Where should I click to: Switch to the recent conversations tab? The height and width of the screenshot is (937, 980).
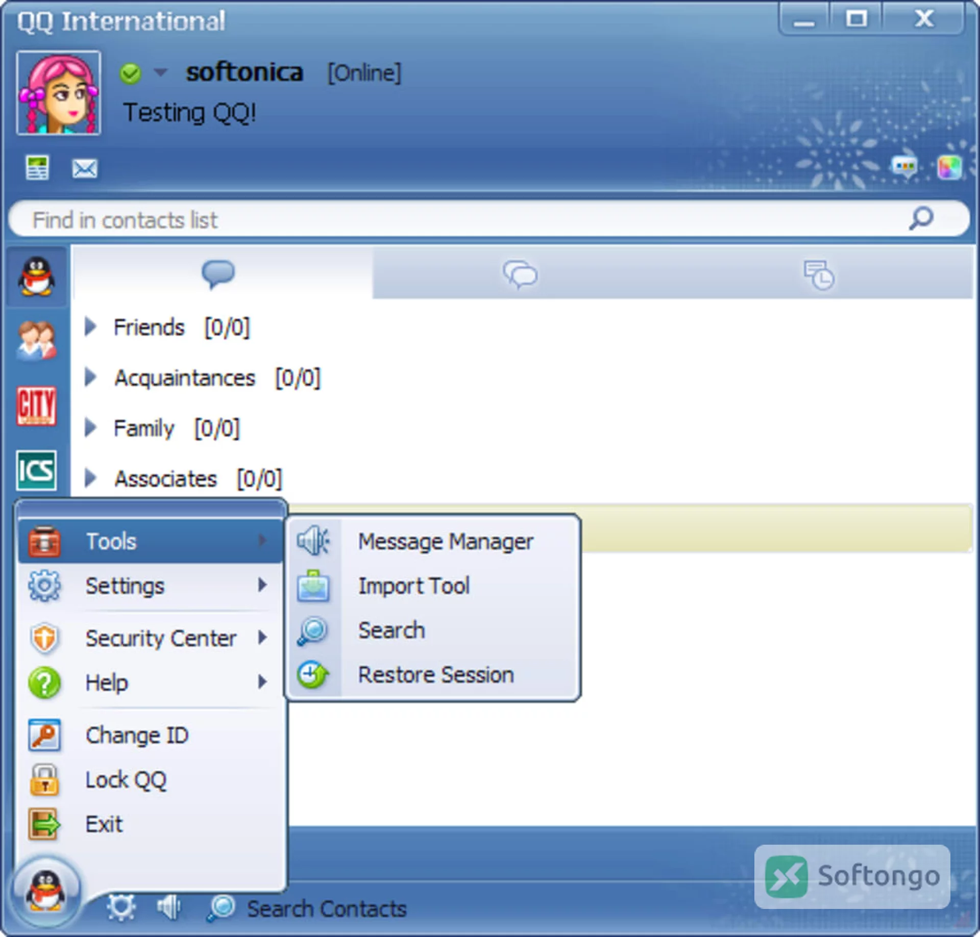pos(819,274)
